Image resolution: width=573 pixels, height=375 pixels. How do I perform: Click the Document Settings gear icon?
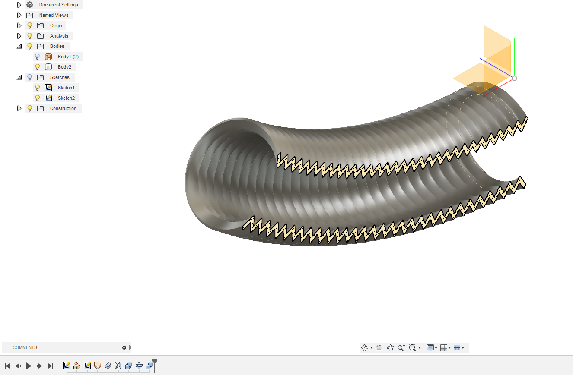pos(30,5)
